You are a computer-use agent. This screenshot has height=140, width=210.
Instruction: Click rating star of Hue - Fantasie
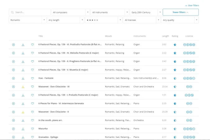175,78
